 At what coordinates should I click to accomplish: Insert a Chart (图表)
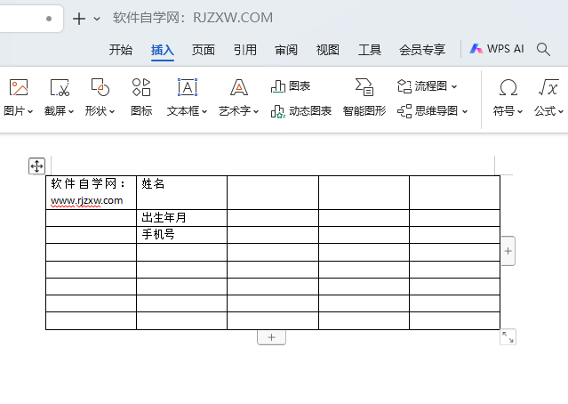pos(291,86)
